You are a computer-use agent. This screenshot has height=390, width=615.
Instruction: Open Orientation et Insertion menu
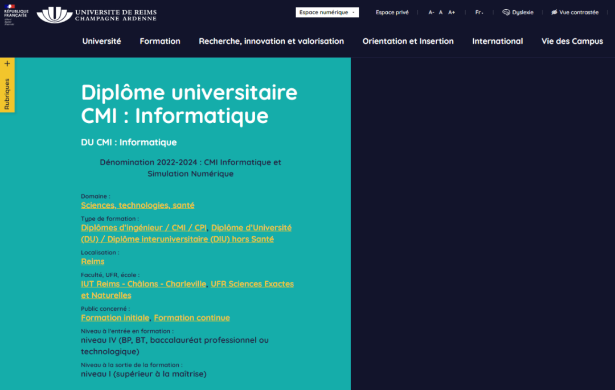pos(408,41)
